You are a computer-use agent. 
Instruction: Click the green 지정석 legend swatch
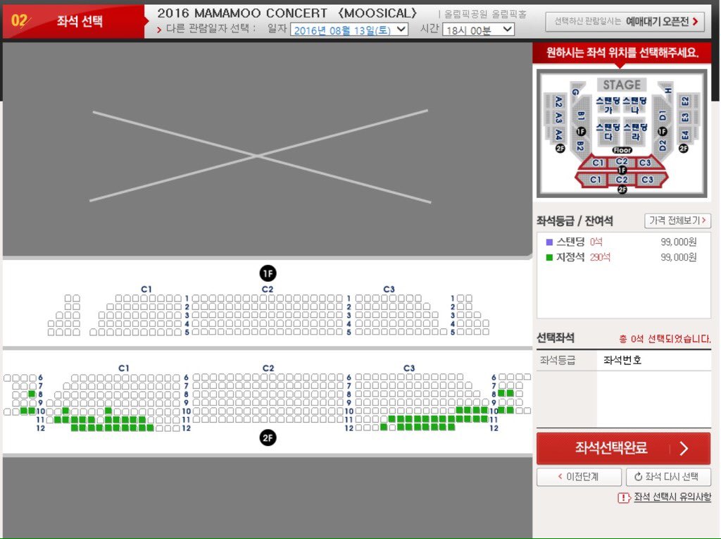[549, 257]
